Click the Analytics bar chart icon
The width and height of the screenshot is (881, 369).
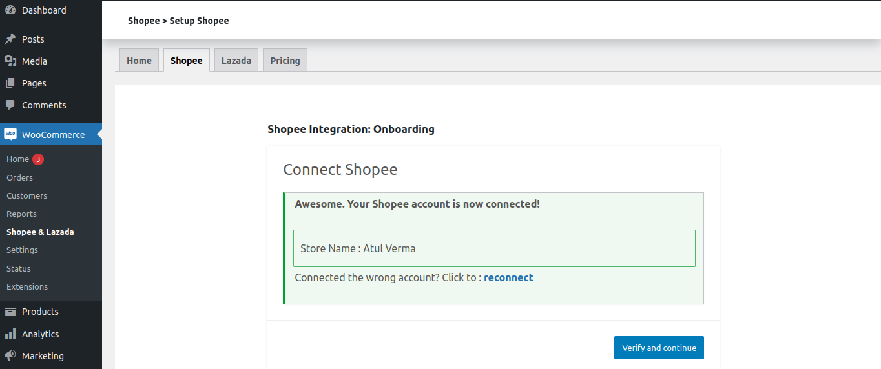click(x=10, y=334)
